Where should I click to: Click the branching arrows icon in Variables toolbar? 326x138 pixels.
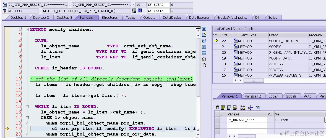point(250,107)
